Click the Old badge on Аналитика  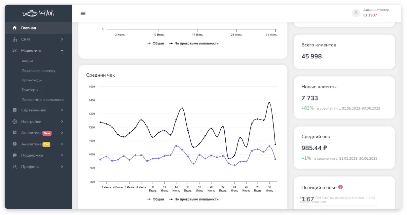tap(46, 144)
